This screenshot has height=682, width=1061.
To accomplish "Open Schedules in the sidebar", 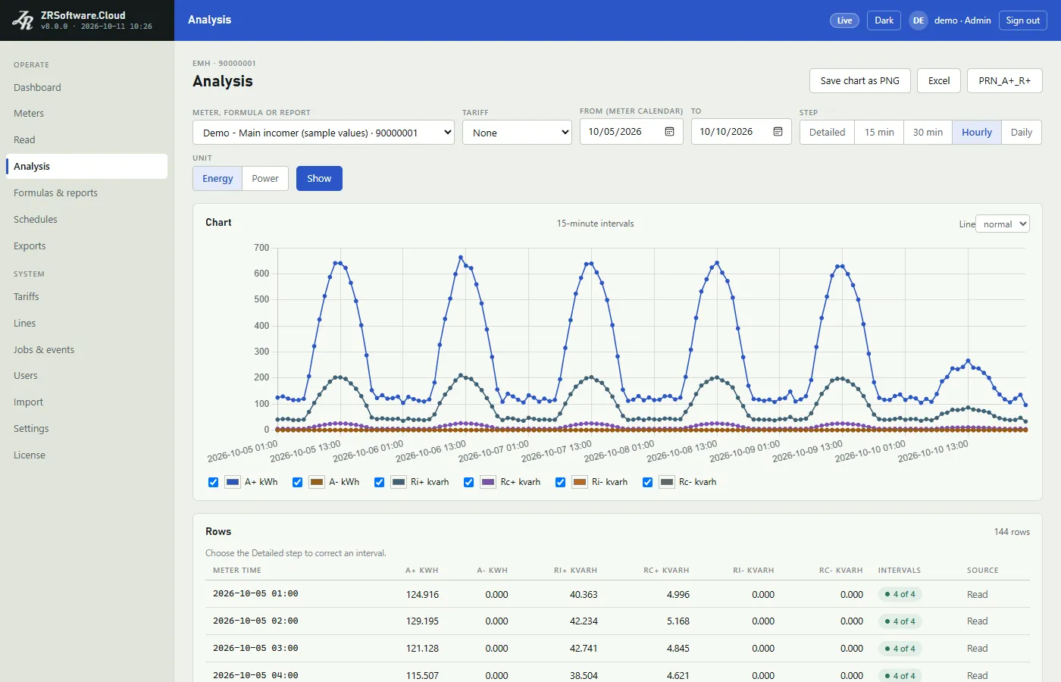I will tap(86, 220).
